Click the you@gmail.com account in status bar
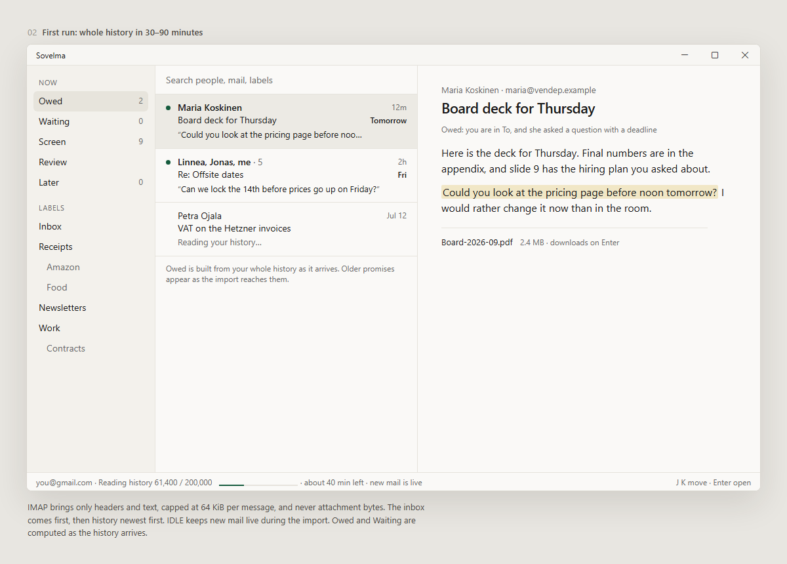The image size is (787, 564). pyautogui.click(x=64, y=483)
